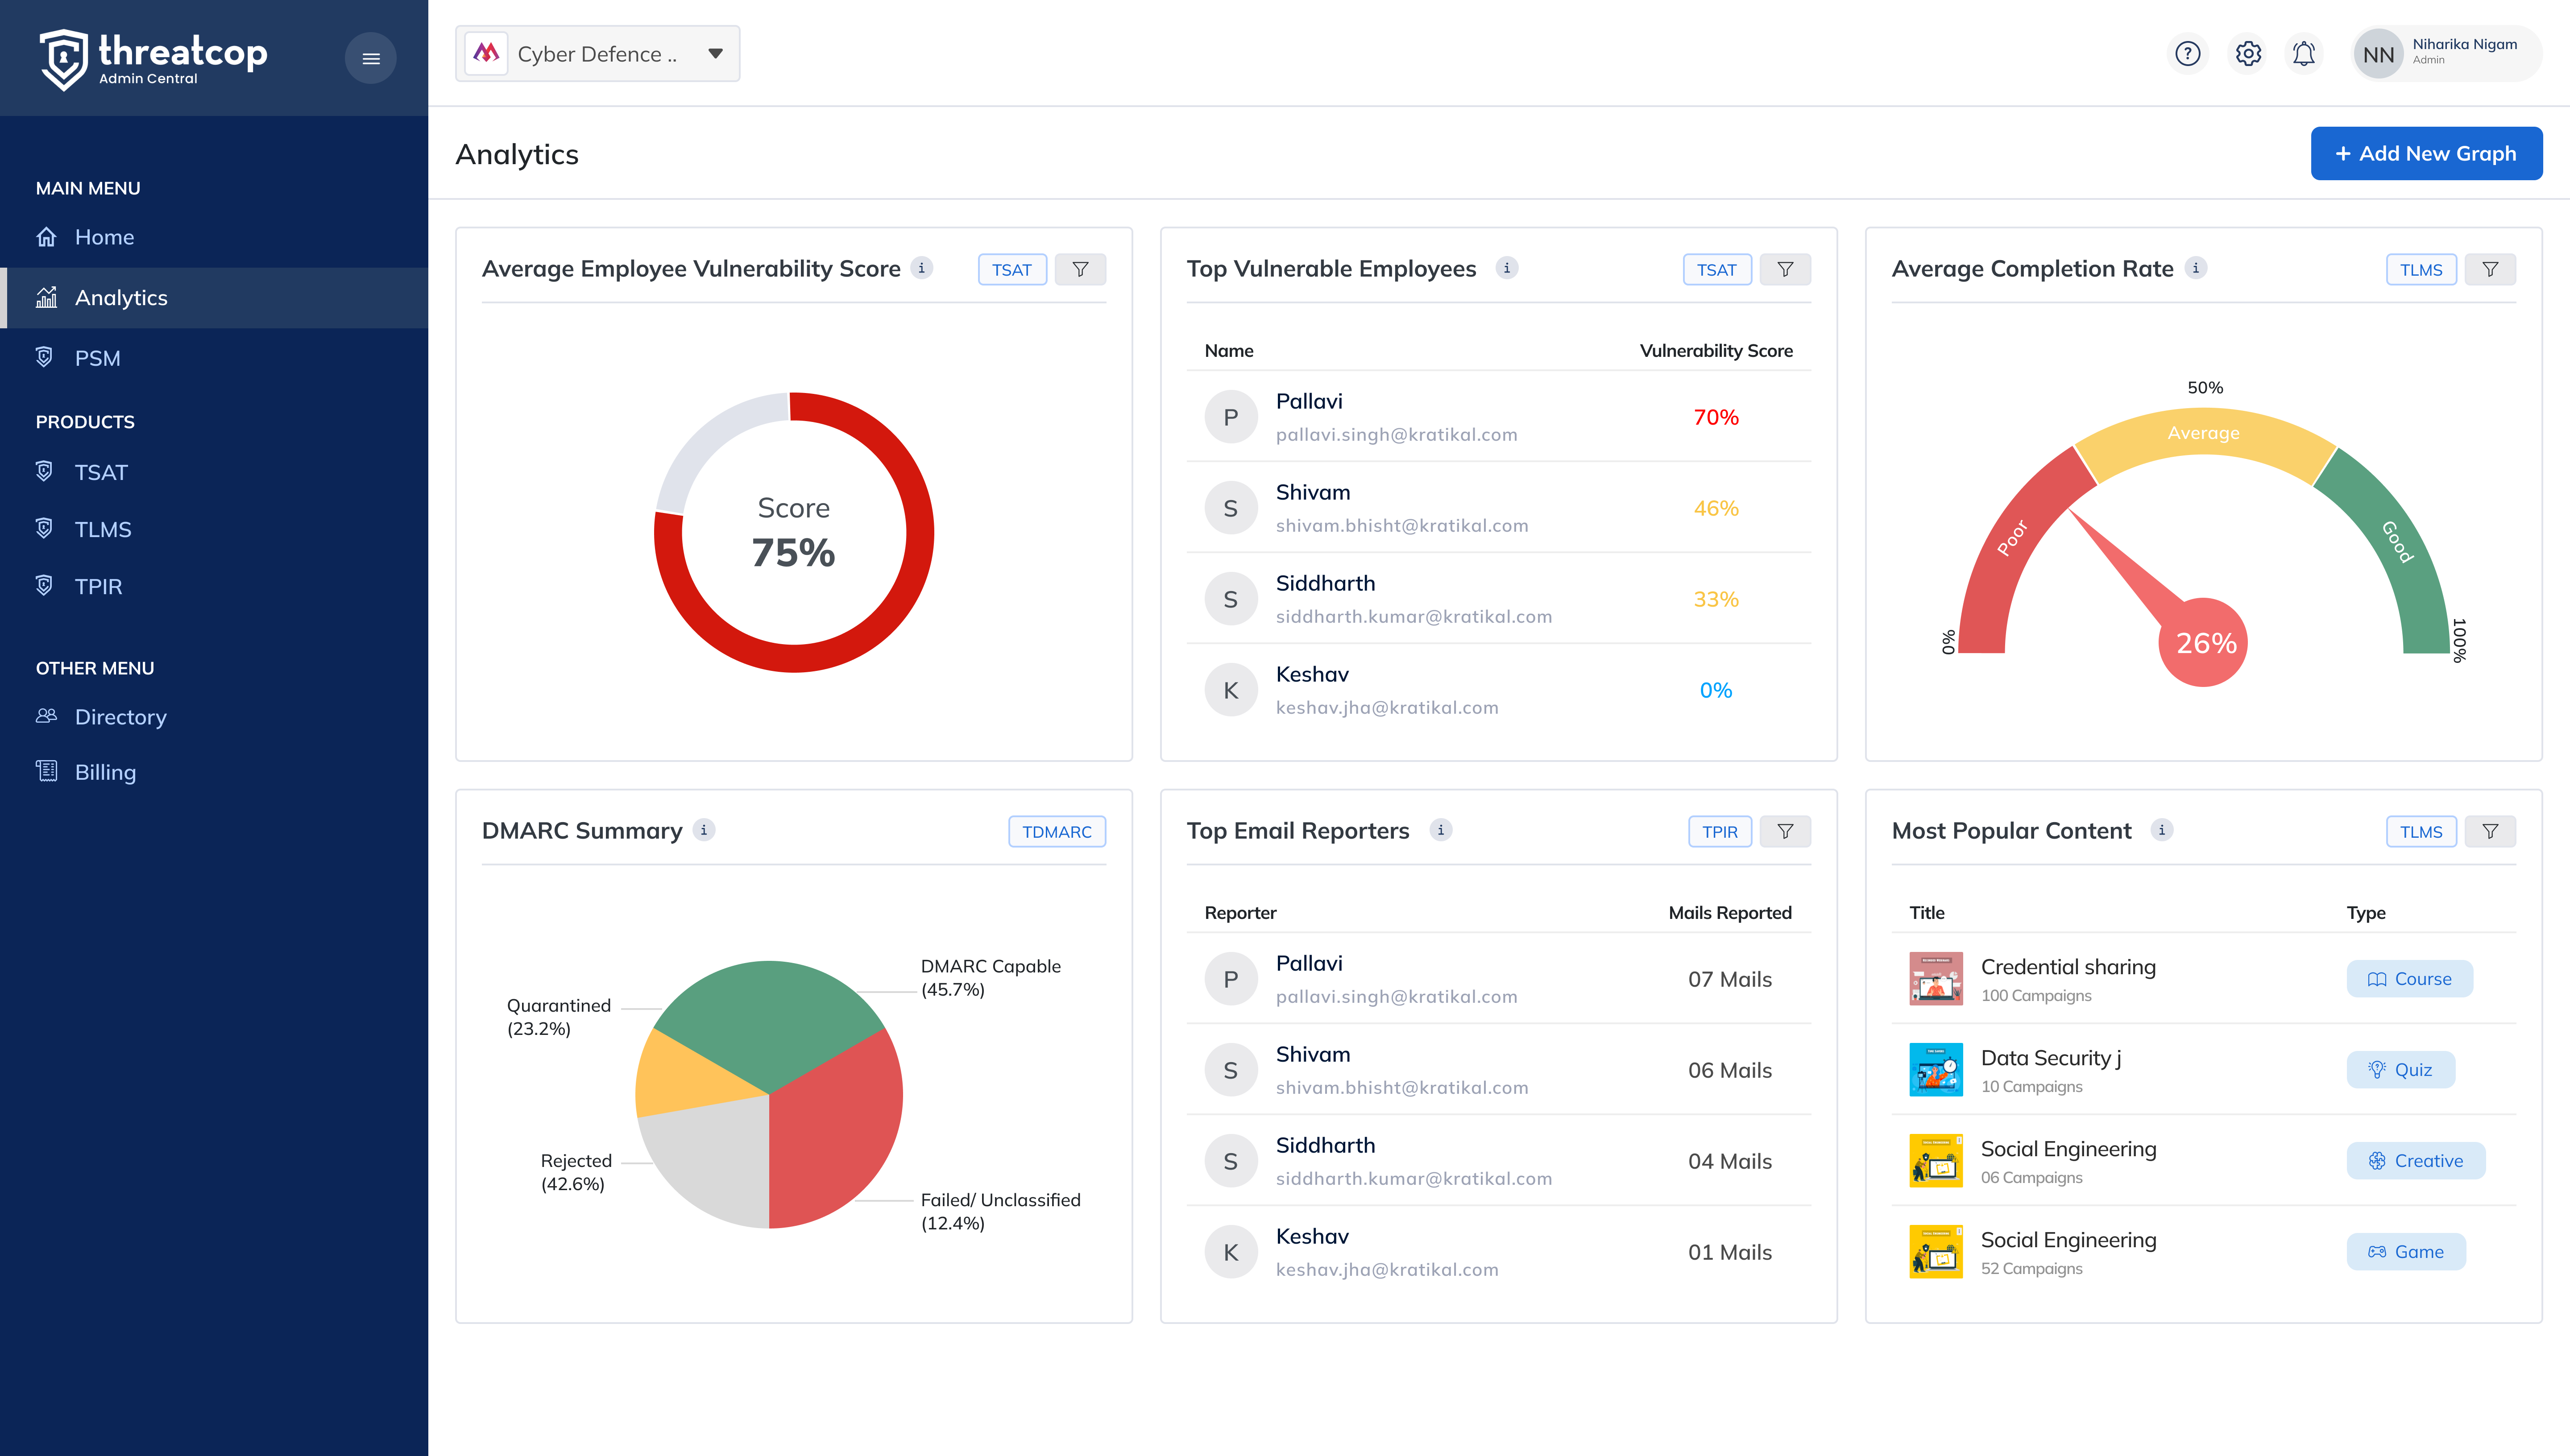Viewport: 2570px width, 1456px height.
Task: Click Keshav's avatar in Top Email Reporters
Action: point(1231,1252)
